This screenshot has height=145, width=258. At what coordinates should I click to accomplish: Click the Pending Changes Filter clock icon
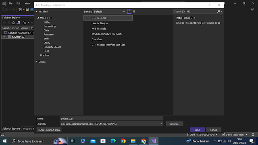pyautogui.click(x=25, y=23)
